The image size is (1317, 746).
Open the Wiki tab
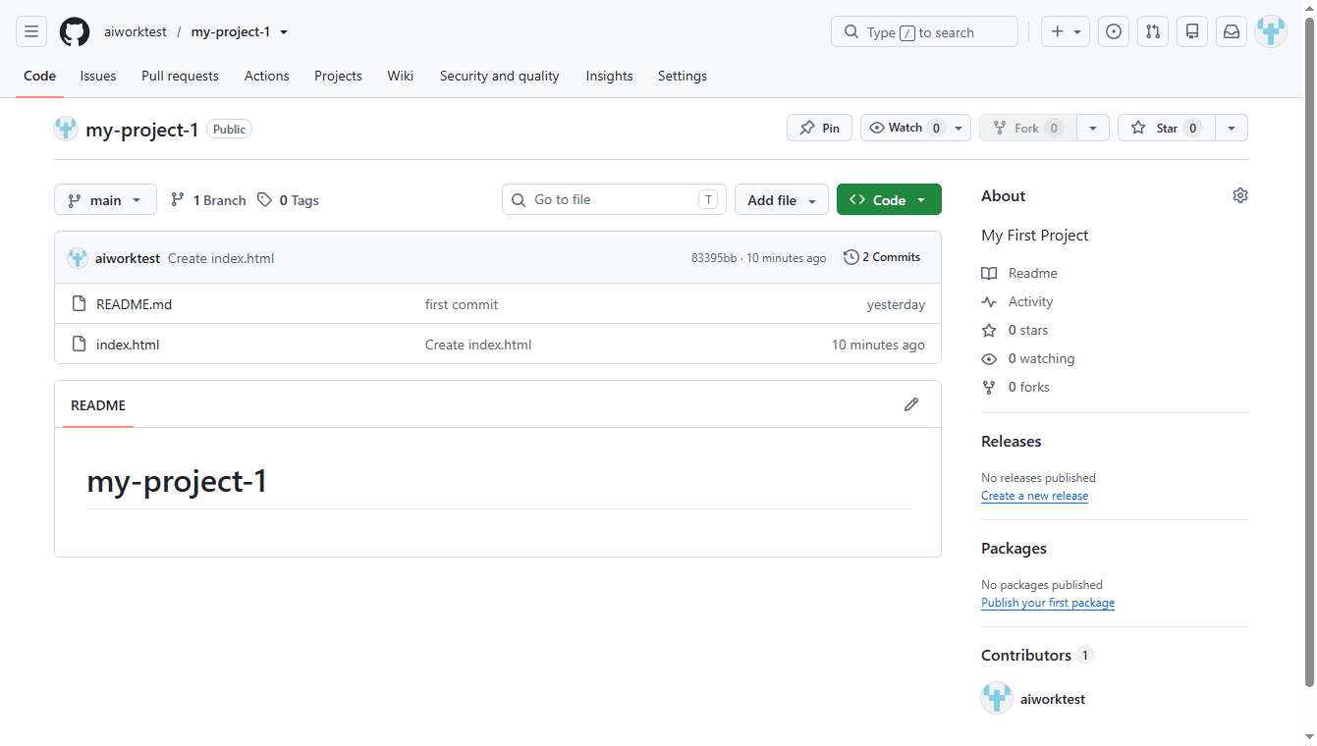[x=401, y=76]
